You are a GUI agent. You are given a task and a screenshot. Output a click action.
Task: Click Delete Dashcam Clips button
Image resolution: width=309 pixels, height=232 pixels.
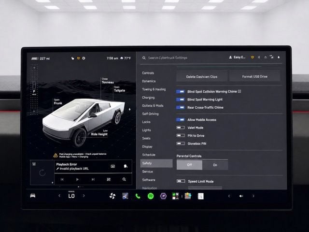(202, 76)
